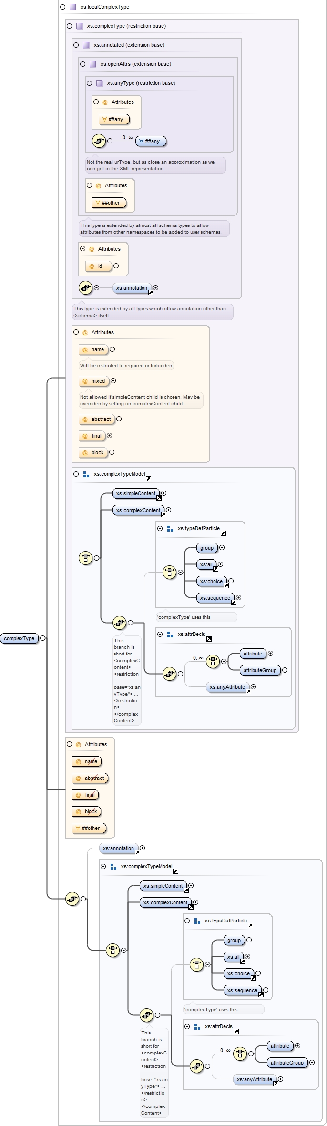Click note 'Not allowed if simpleContent child is chosen'
This screenshot has height=1126, width=327.
[141, 400]
